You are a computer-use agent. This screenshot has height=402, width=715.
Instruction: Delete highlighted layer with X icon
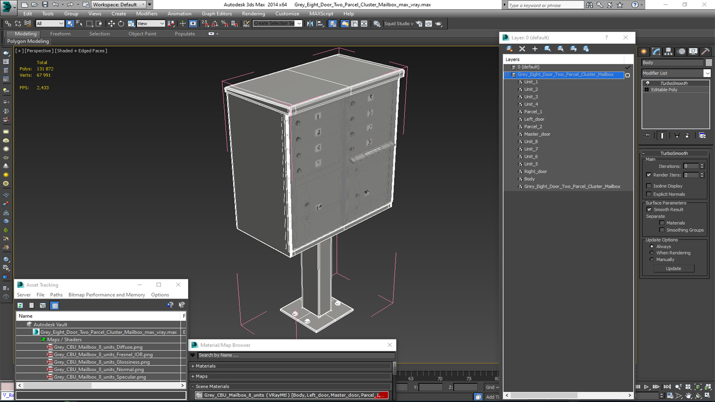coord(522,49)
